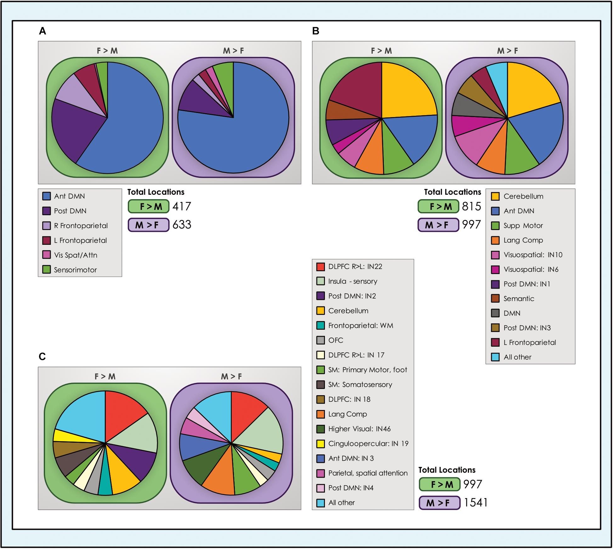Click the panel label 'B'
Screen dimensions: 613x550
coord(316,31)
